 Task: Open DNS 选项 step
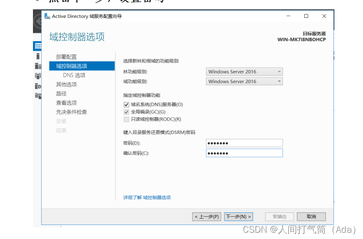74,75
